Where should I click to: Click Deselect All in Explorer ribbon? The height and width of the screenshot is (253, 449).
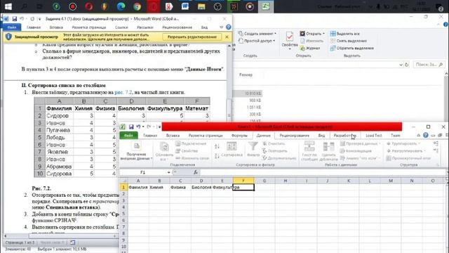point(349,41)
